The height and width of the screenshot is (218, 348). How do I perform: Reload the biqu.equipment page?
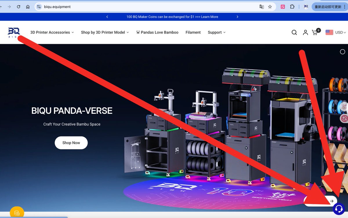[19, 7]
